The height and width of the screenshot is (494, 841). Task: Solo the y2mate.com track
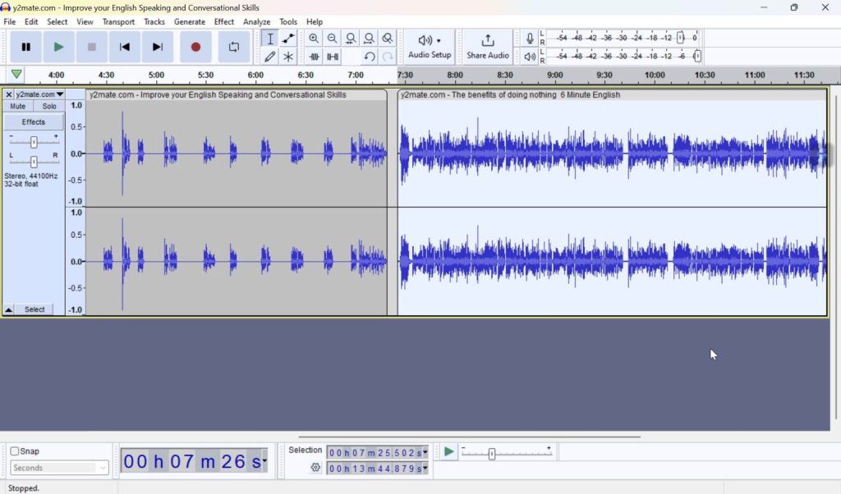coord(48,105)
